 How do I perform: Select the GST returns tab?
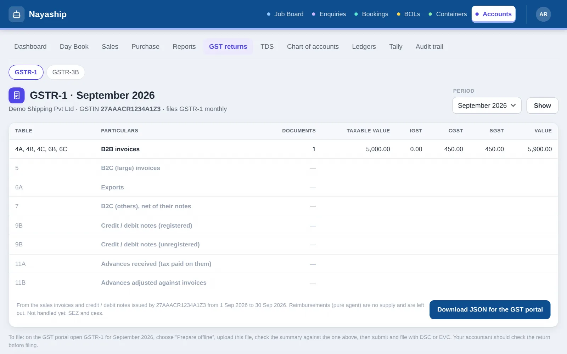pyautogui.click(x=228, y=47)
